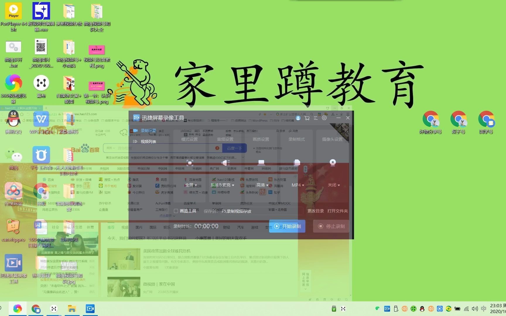Open the recorder settings gear icon
Image resolution: width=506 pixels, height=316 pixels.
(x=324, y=118)
